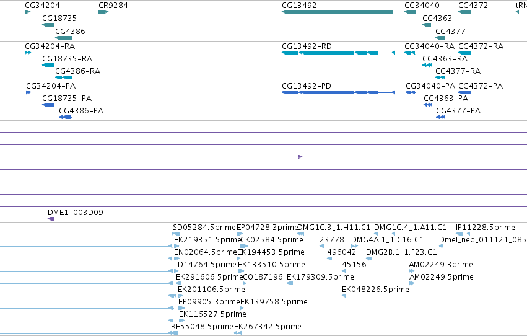
Task: Click EST EK116527.5prime
Action: (212, 314)
